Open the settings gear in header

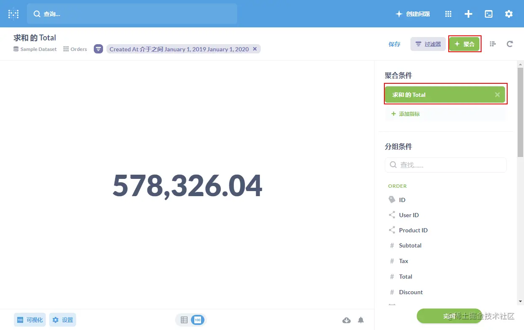[509, 14]
